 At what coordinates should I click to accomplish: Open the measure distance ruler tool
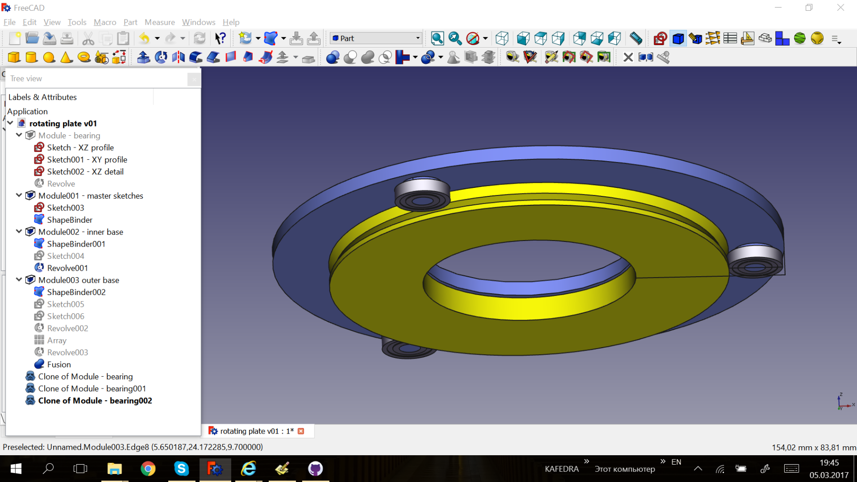tap(636, 38)
